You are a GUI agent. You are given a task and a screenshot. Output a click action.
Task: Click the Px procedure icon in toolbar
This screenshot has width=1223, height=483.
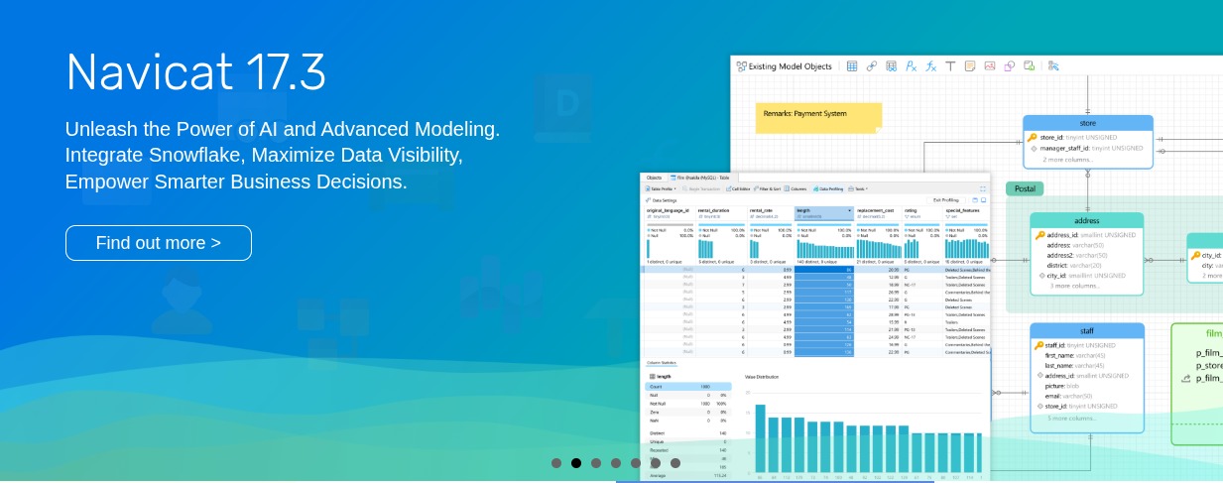912,66
